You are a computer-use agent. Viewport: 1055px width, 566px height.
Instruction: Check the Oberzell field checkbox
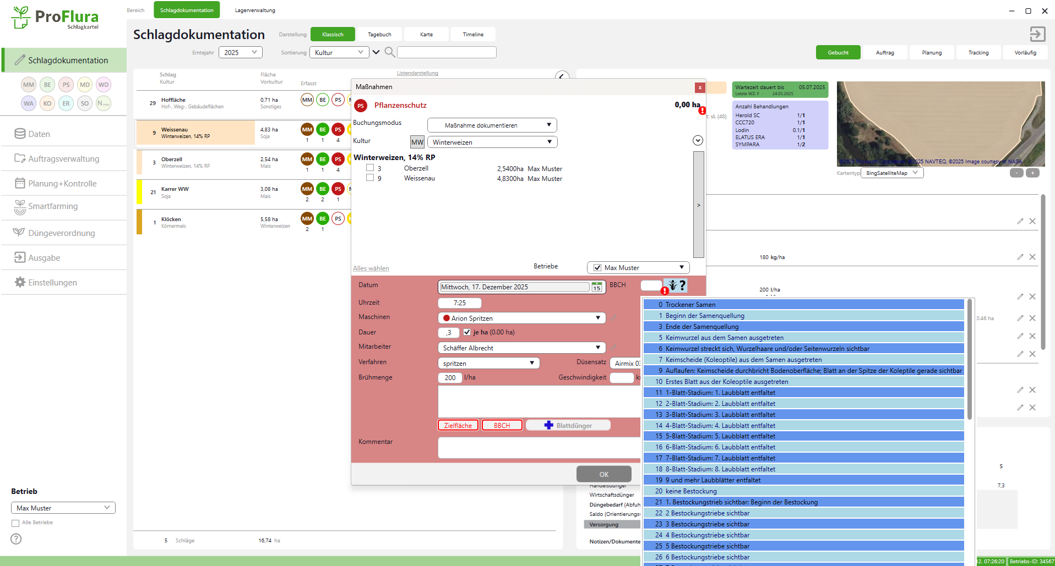pos(370,168)
